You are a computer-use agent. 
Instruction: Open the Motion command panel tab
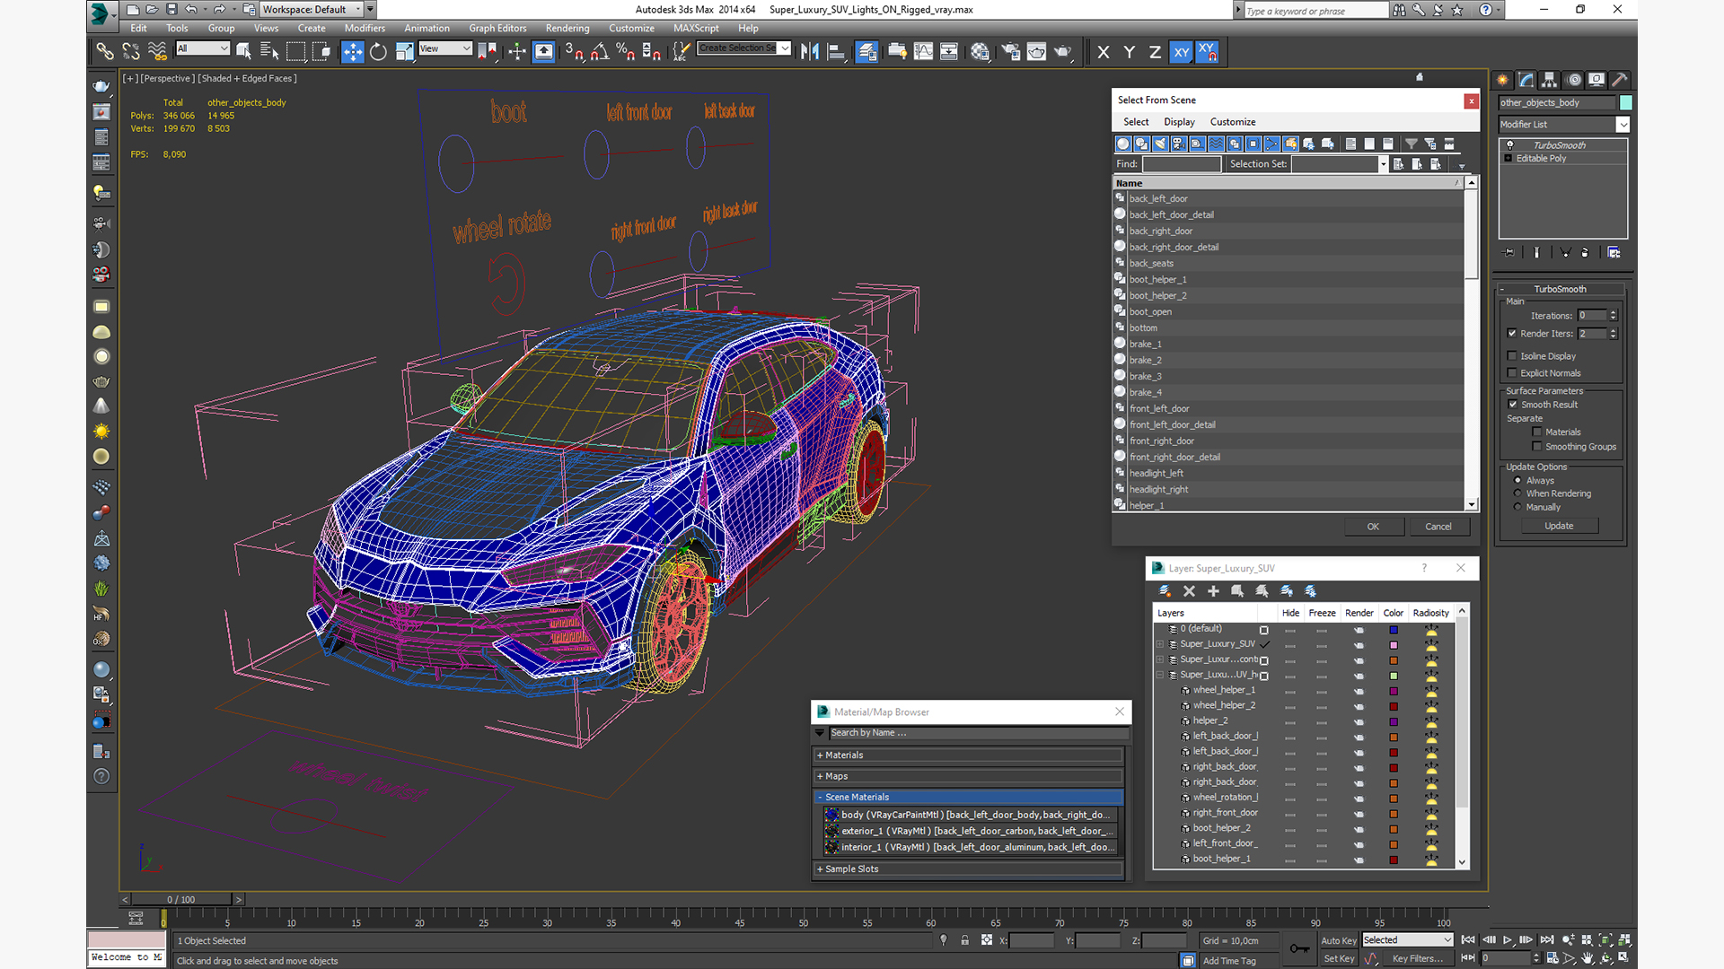(x=1573, y=80)
